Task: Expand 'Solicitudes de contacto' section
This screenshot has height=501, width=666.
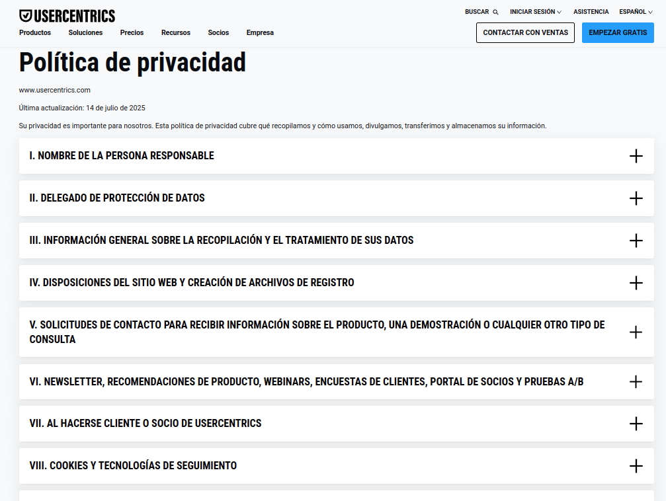Action: tap(337, 332)
